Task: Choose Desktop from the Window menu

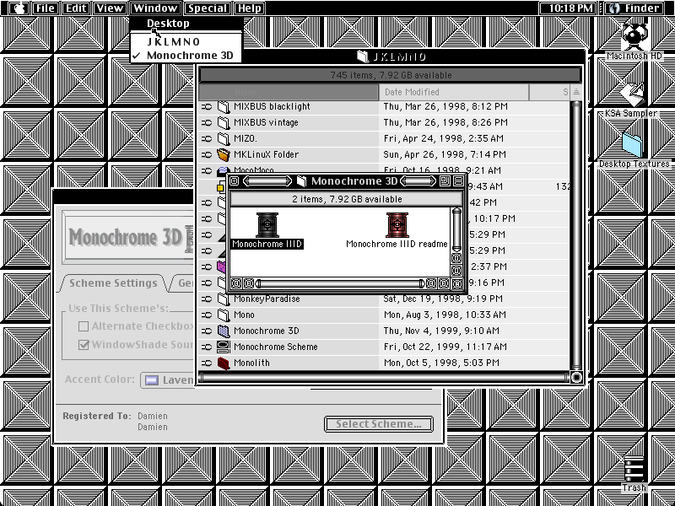Action: pyautogui.click(x=186, y=24)
